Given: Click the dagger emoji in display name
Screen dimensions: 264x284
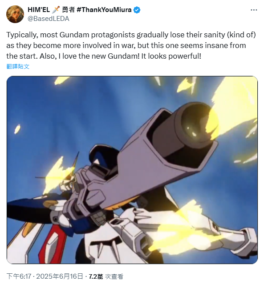Looking at the screenshot, I should pos(56,10).
